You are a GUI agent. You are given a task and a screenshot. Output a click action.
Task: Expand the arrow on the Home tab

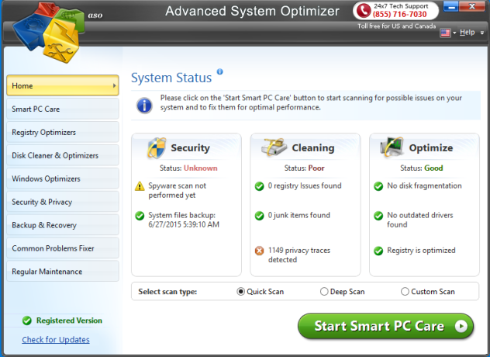(115, 85)
